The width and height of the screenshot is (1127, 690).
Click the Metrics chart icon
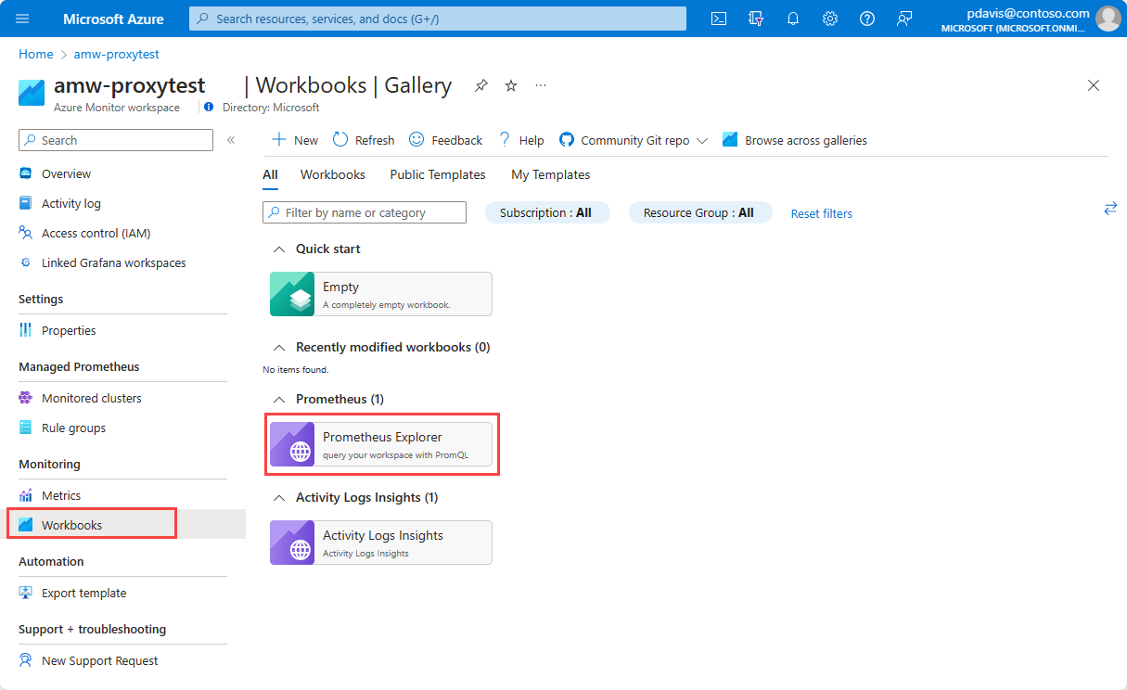[x=26, y=495]
